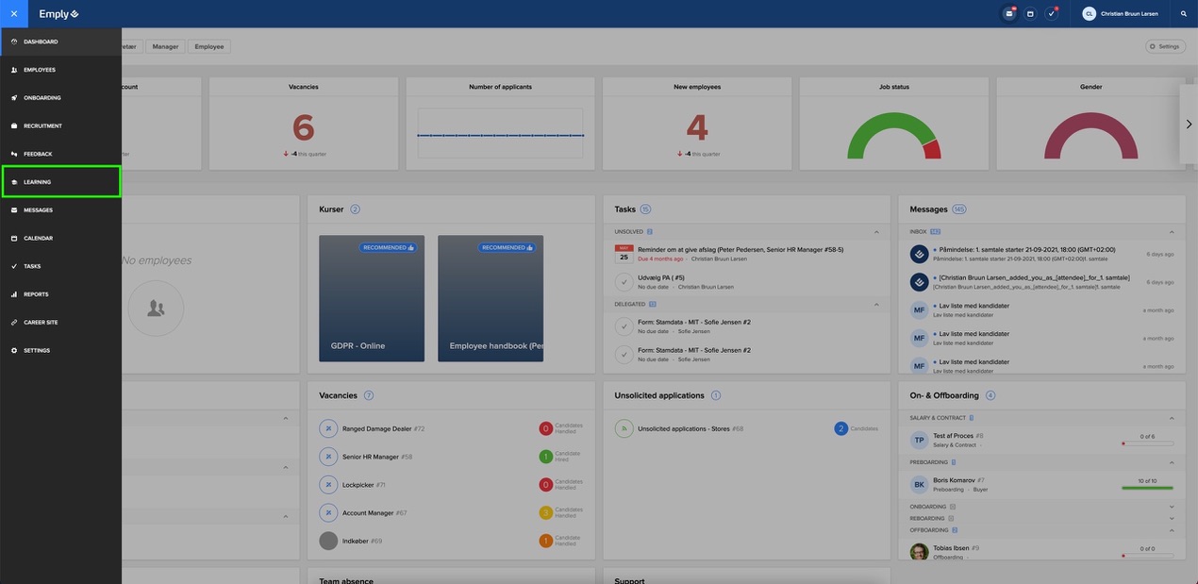Mark 'Udvælg PA' task as complete

(624, 281)
